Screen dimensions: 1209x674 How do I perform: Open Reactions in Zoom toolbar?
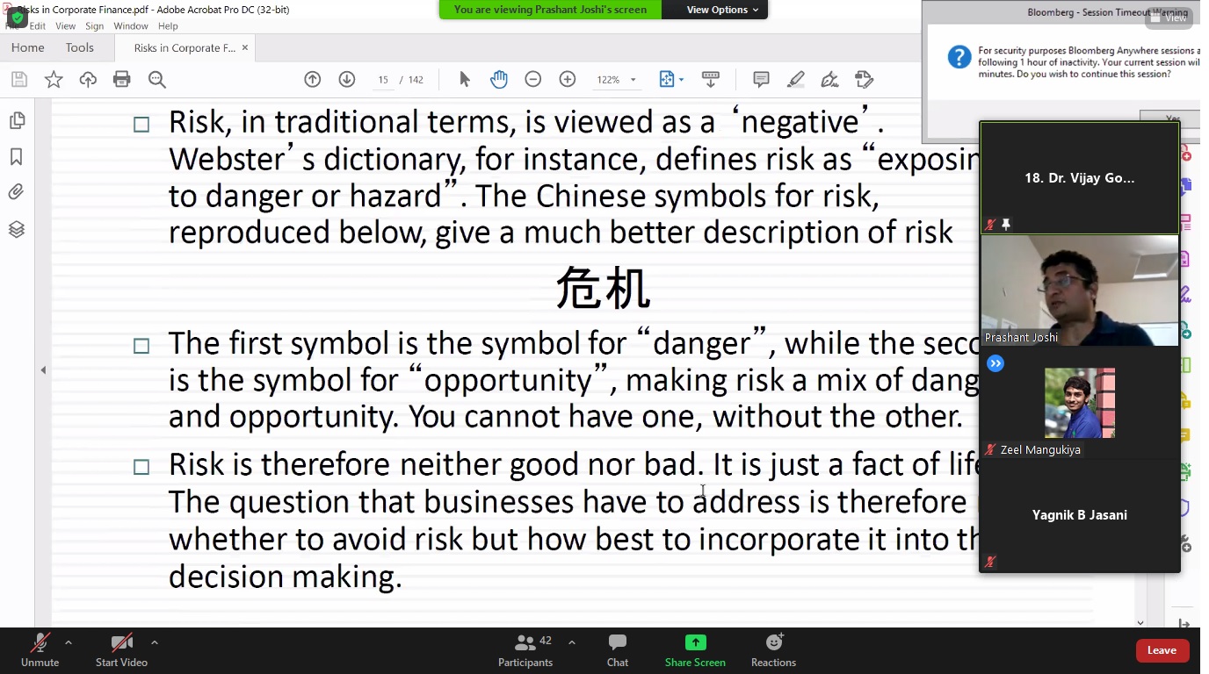[773, 651]
